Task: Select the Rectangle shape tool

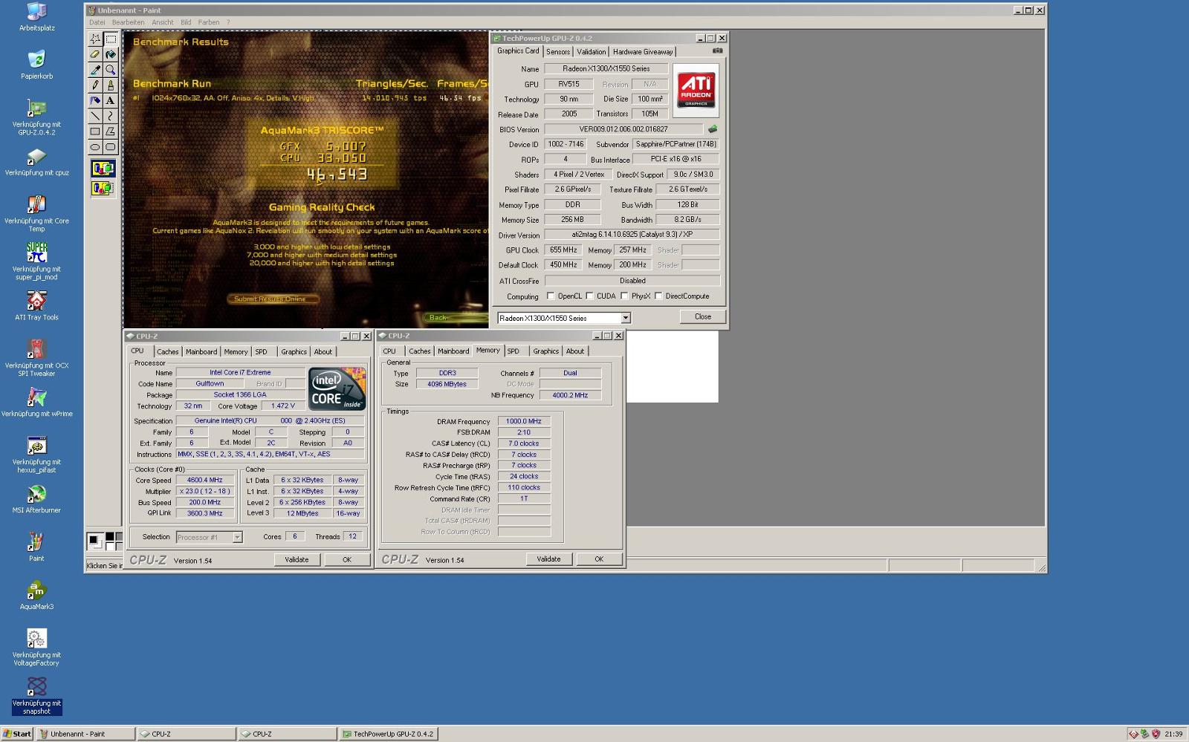Action: point(95,131)
